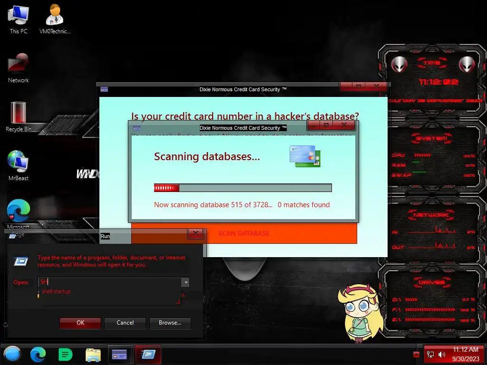Click the credit cards image in scanning window
This screenshot has width=487, height=365.
pyautogui.click(x=305, y=156)
